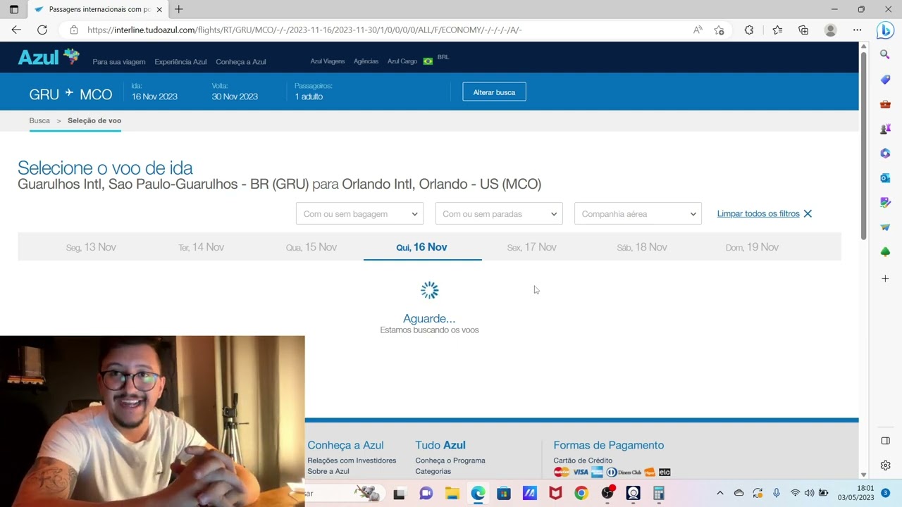The image size is (902, 507).
Task: Select the Dom, 19 Nov date tab
Action: 752,247
